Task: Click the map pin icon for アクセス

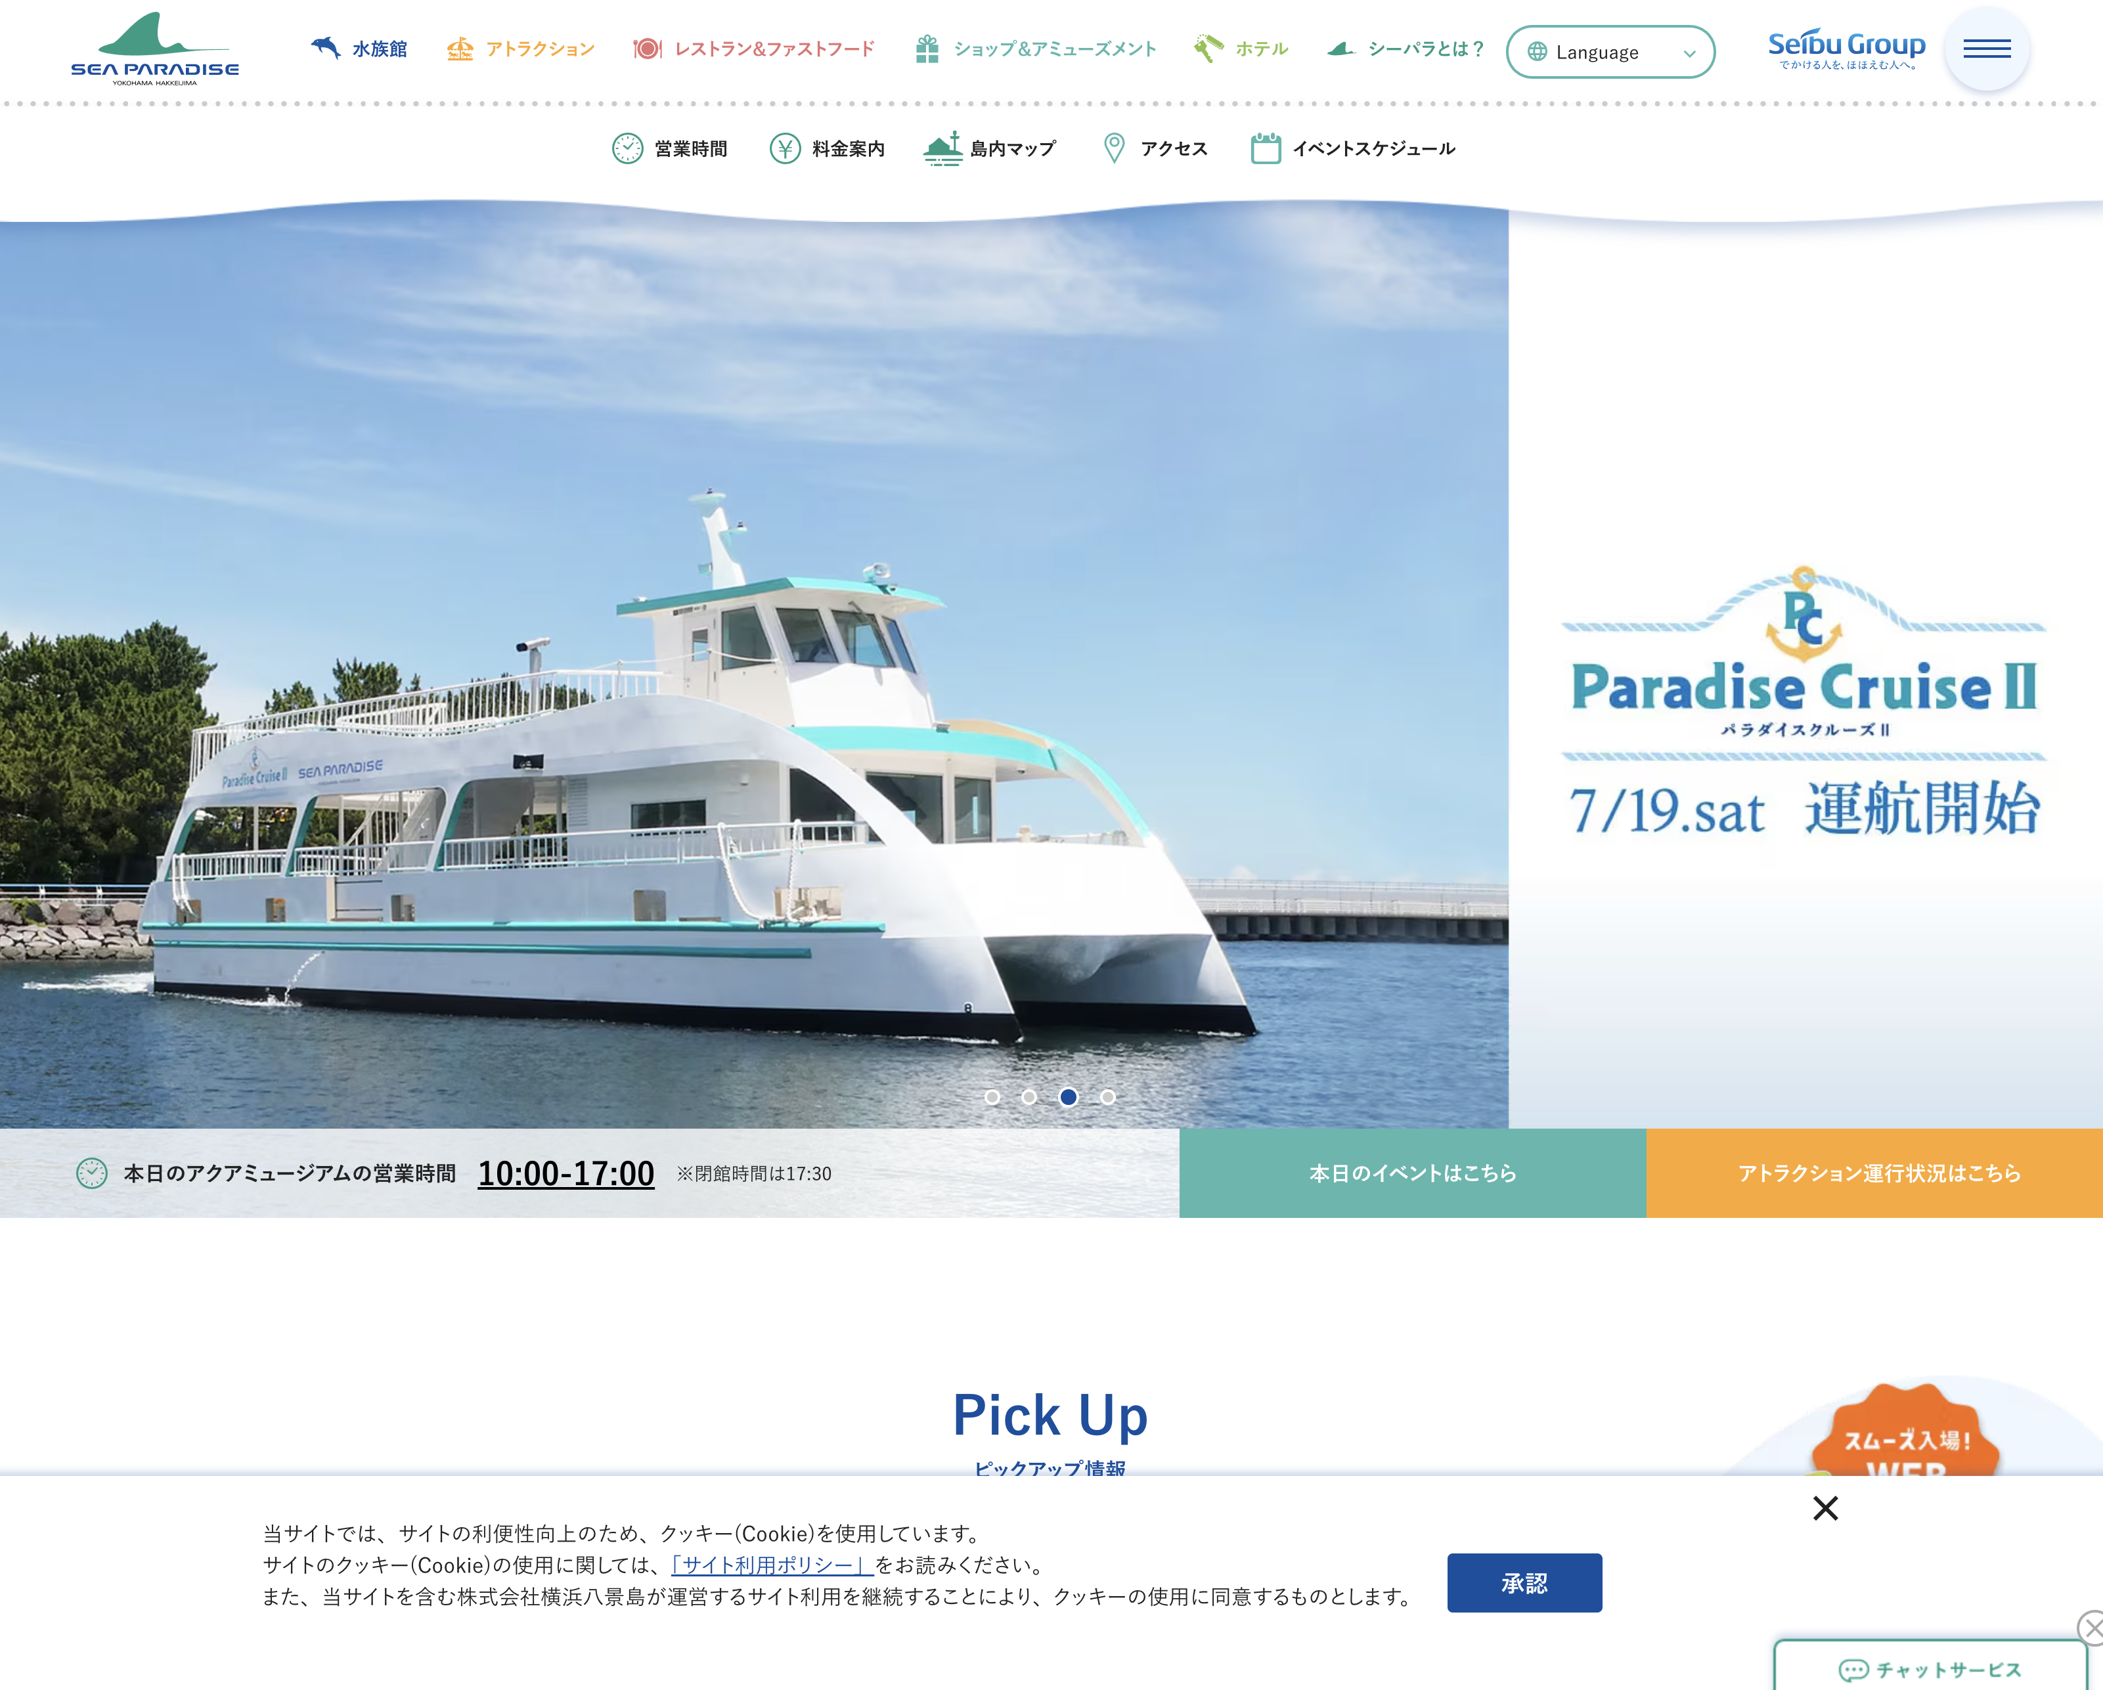Action: coord(1113,148)
